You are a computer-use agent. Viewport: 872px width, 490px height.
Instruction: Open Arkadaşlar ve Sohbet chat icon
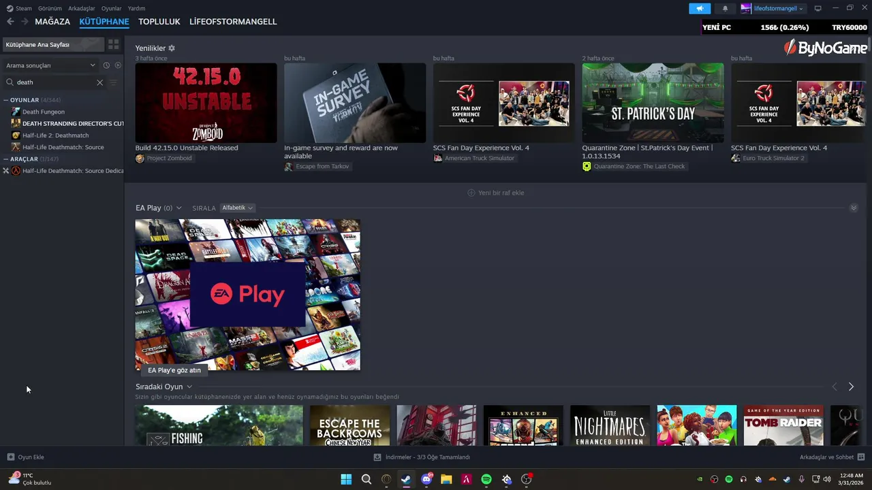click(x=861, y=457)
